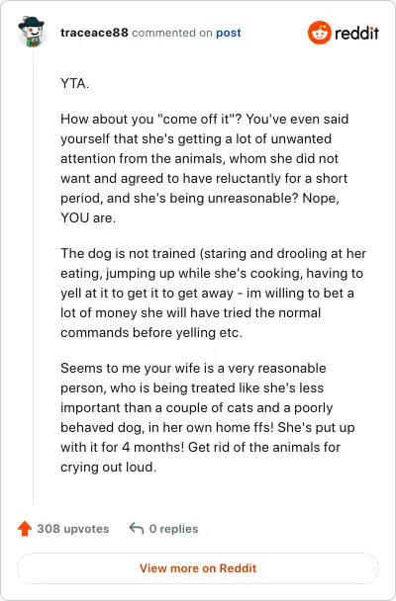Click the final line "crying out loud."
Viewport: 396px width, 601px height.
[x=108, y=467]
